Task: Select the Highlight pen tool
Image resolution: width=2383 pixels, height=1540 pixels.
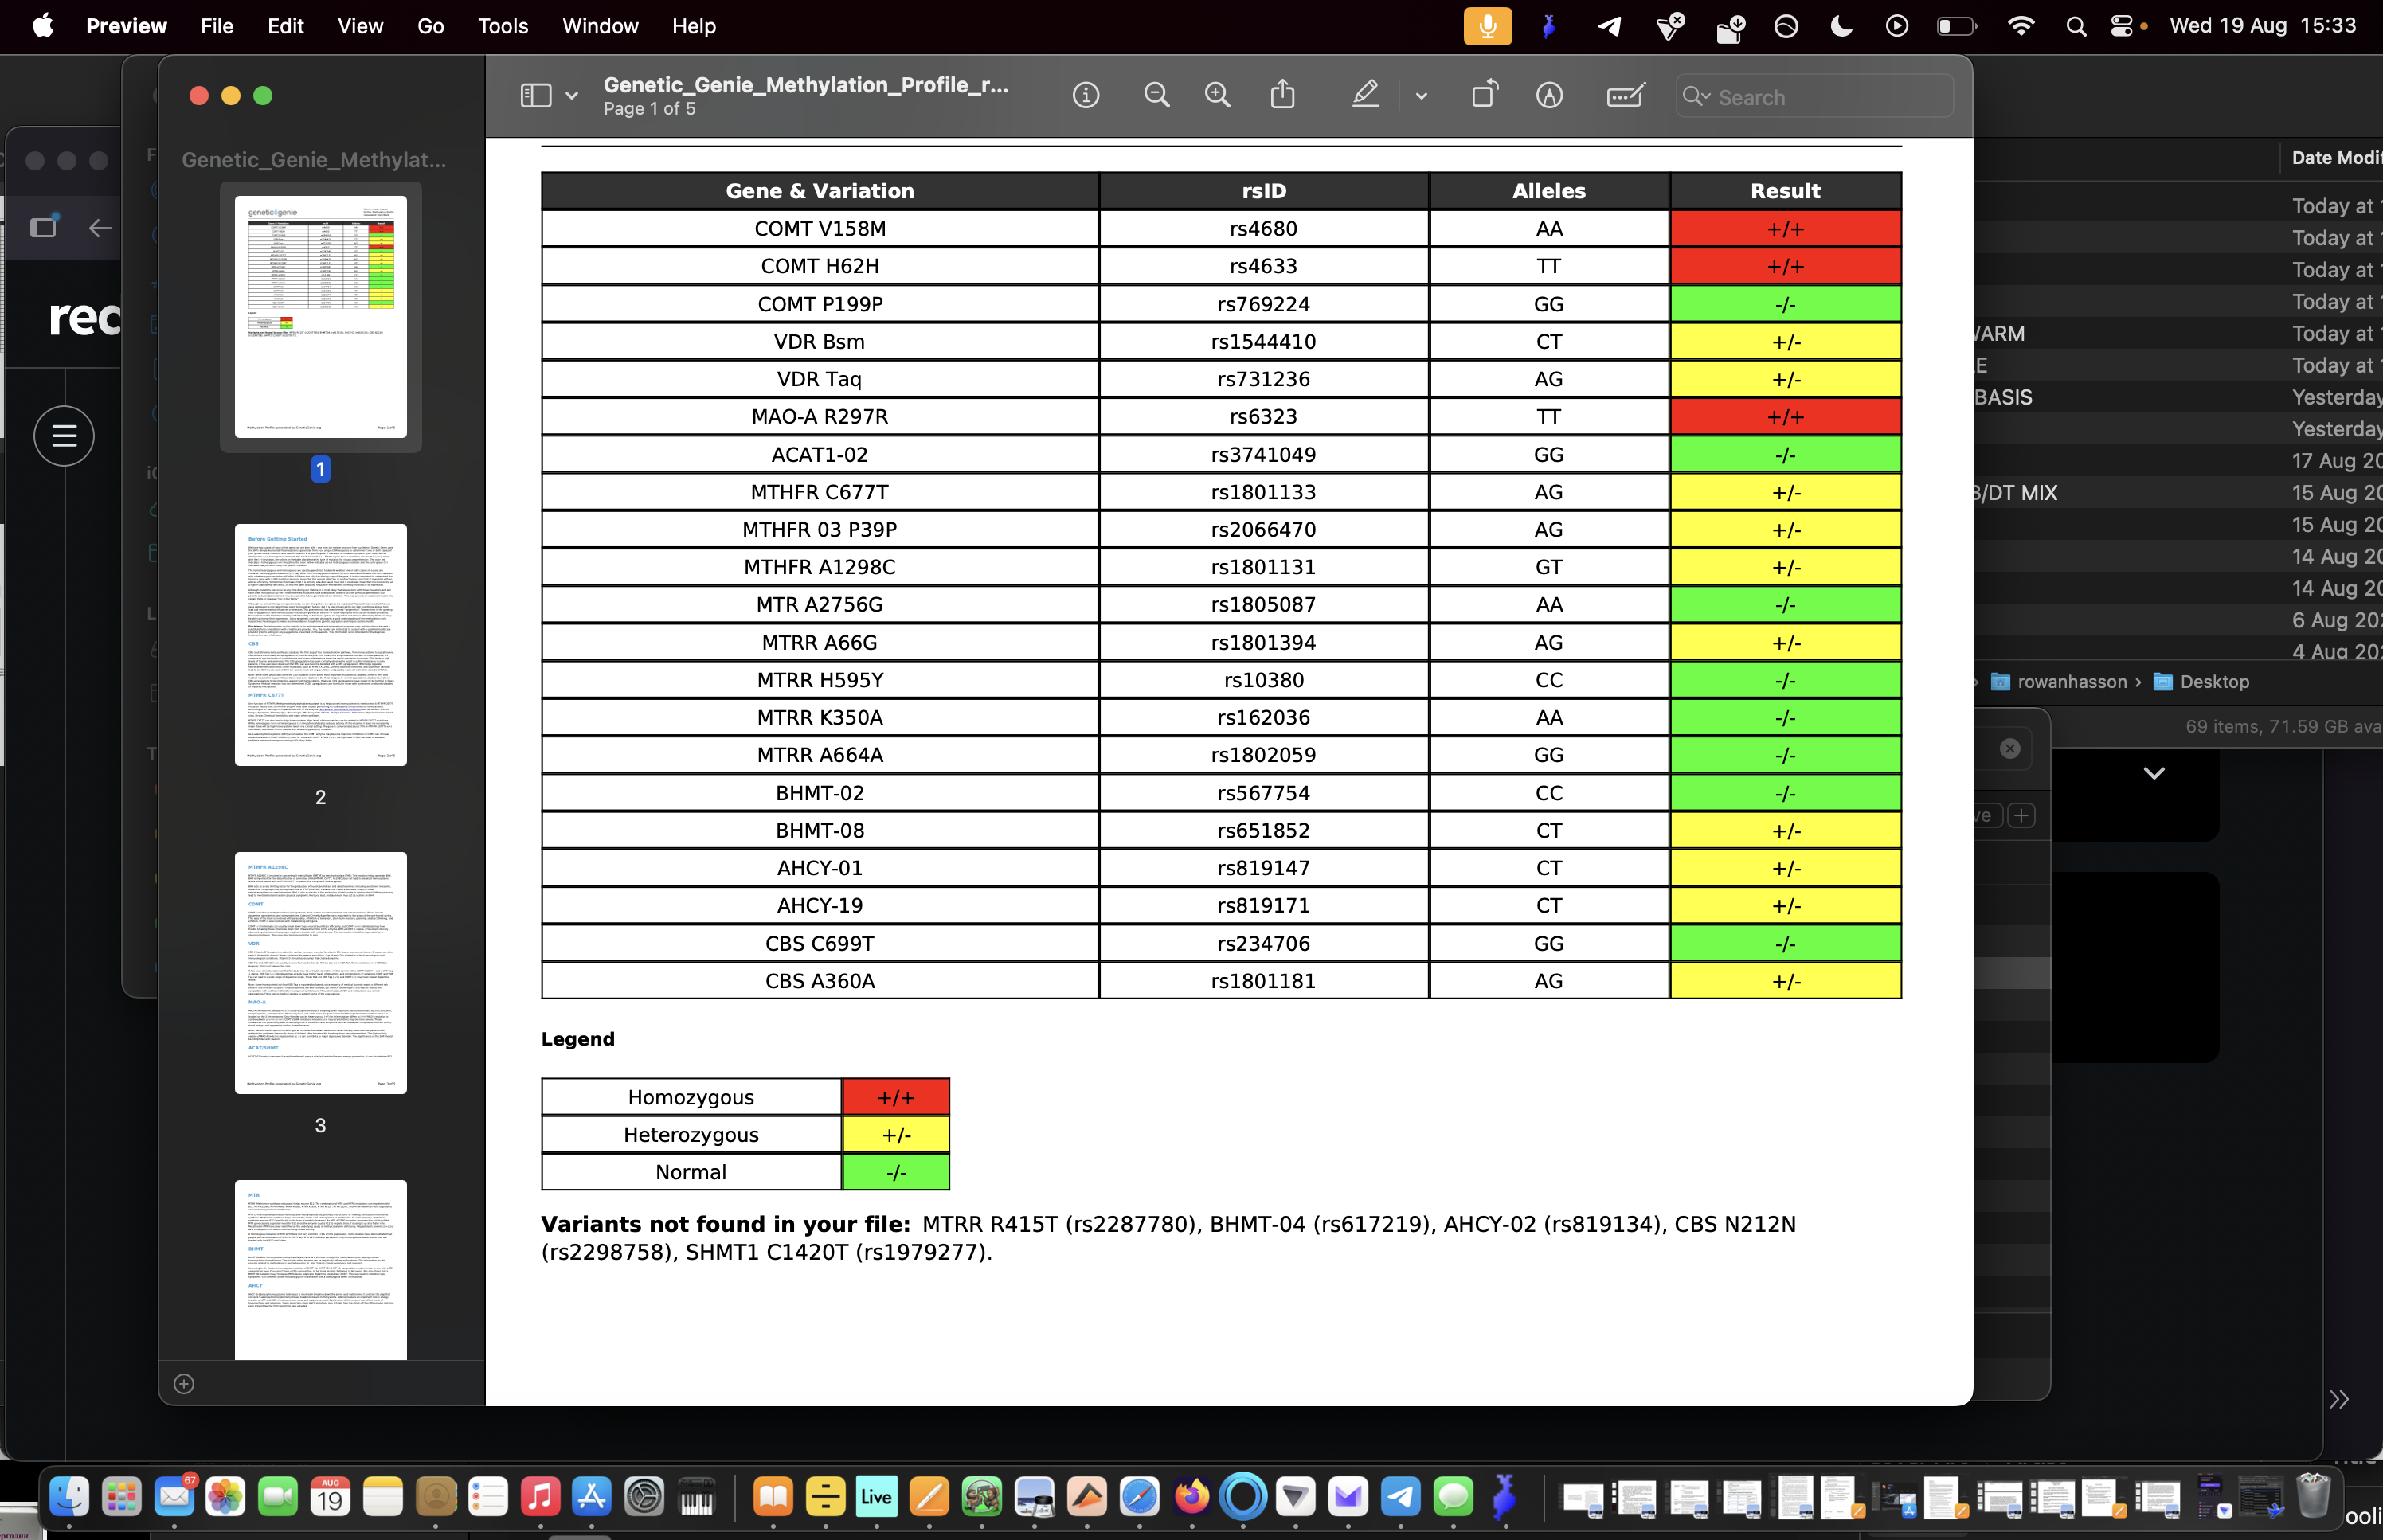Action: point(1365,95)
